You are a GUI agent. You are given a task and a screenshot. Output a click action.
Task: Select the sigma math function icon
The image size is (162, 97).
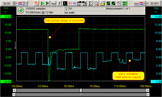click(x=90, y=4)
